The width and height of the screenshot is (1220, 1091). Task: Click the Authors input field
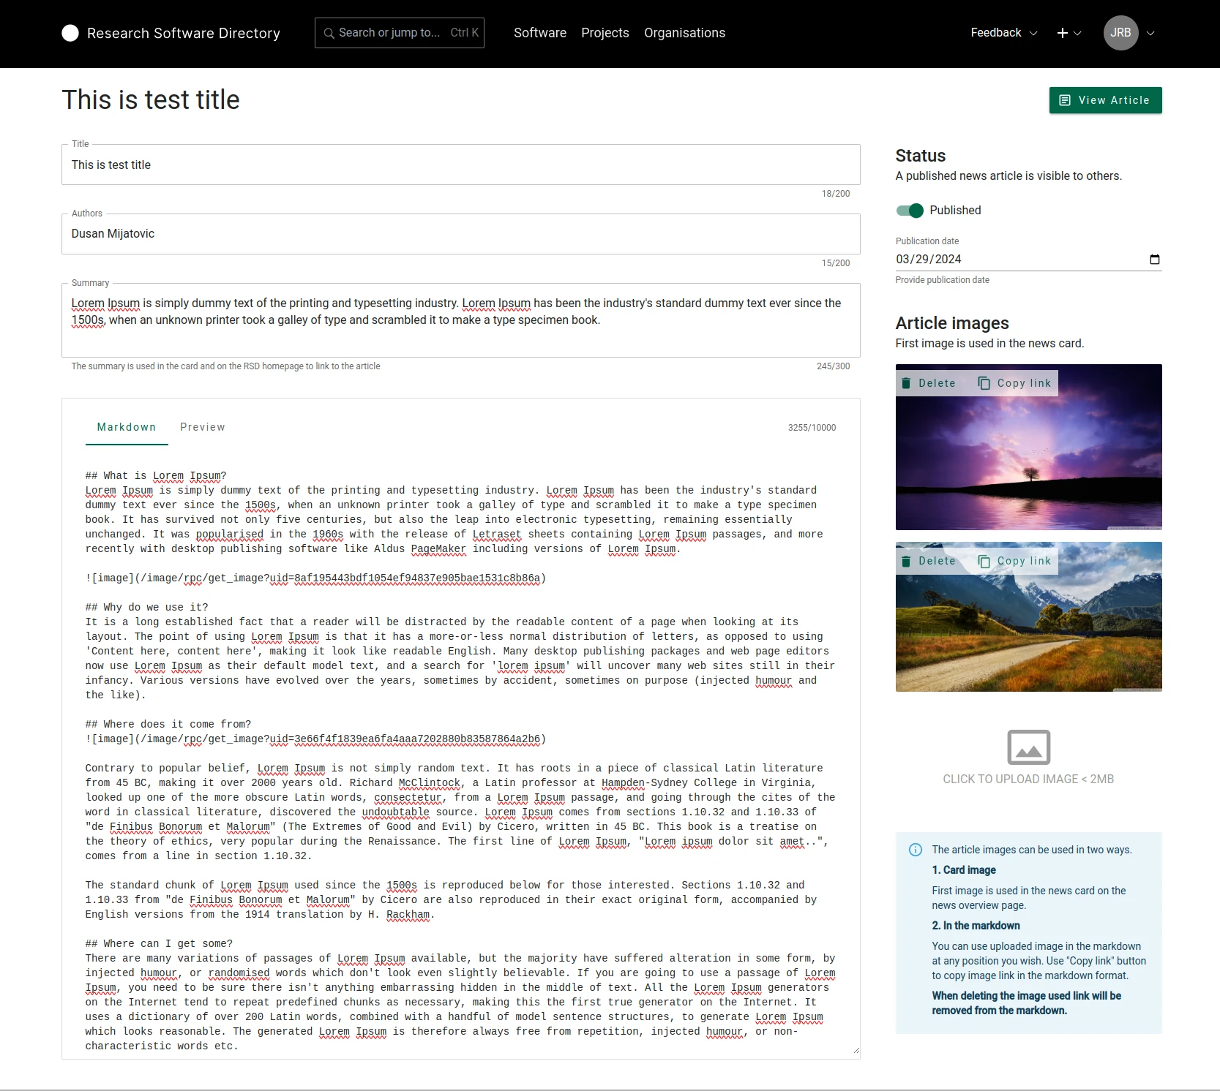pyautogui.click(x=460, y=234)
